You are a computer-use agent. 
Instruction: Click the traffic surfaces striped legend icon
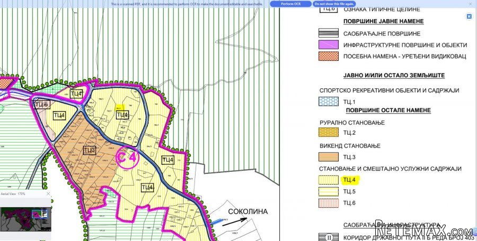[328, 33]
